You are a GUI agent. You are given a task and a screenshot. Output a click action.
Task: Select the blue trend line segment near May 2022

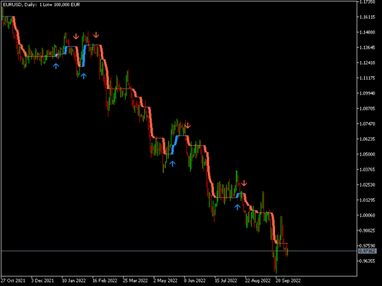(x=176, y=144)
